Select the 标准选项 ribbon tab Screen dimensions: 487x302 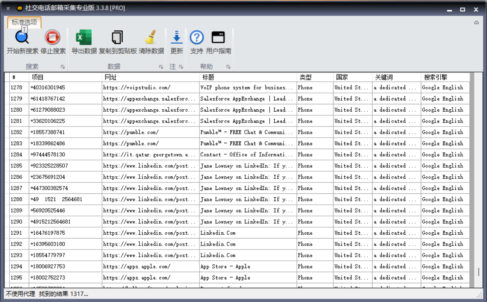(24, 22)
